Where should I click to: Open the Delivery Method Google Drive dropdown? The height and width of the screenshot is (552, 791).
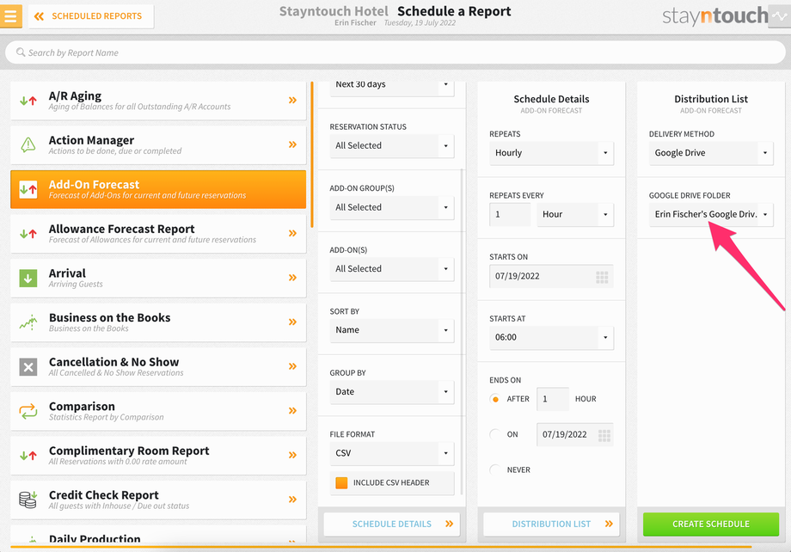pyautogui.click(x=711, y=153)
